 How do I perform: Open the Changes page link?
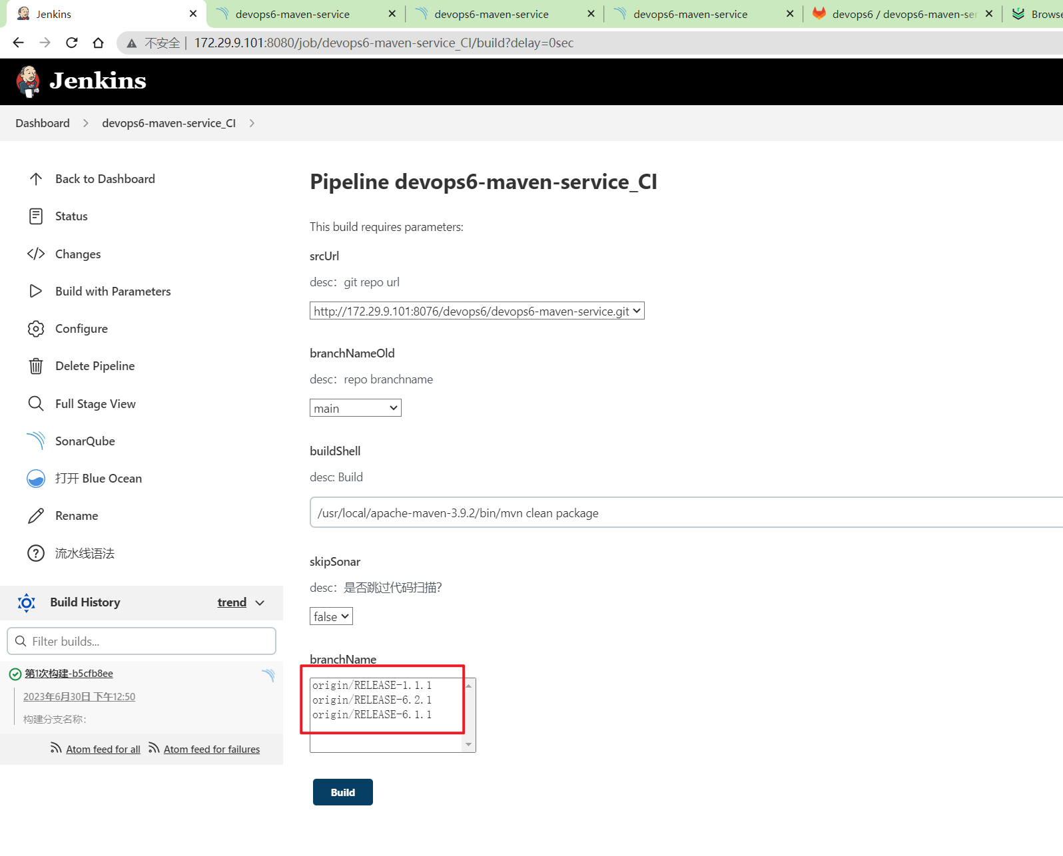[x=78, y=254]
